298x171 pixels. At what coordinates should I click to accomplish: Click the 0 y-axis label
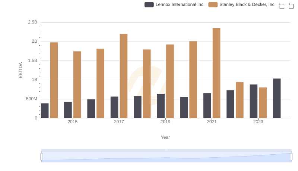click(x=36, y=118)
